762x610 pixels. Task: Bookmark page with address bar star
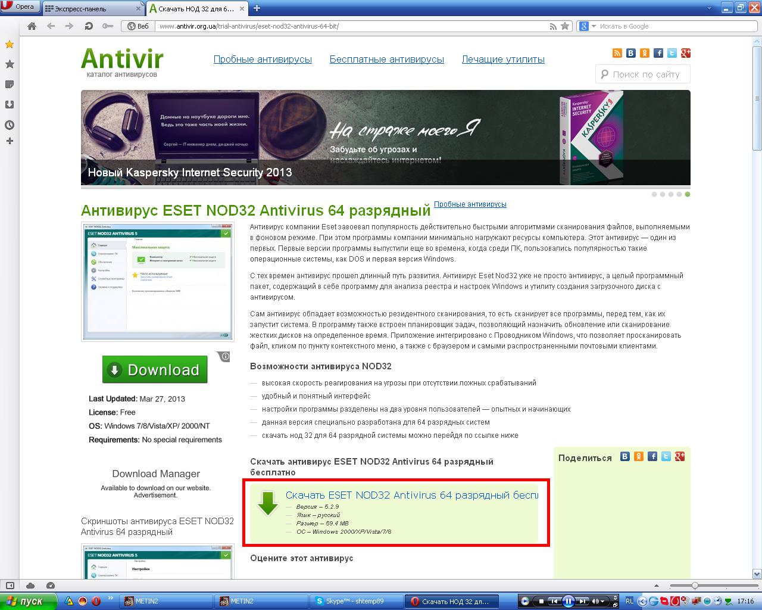tap(565, 26)
